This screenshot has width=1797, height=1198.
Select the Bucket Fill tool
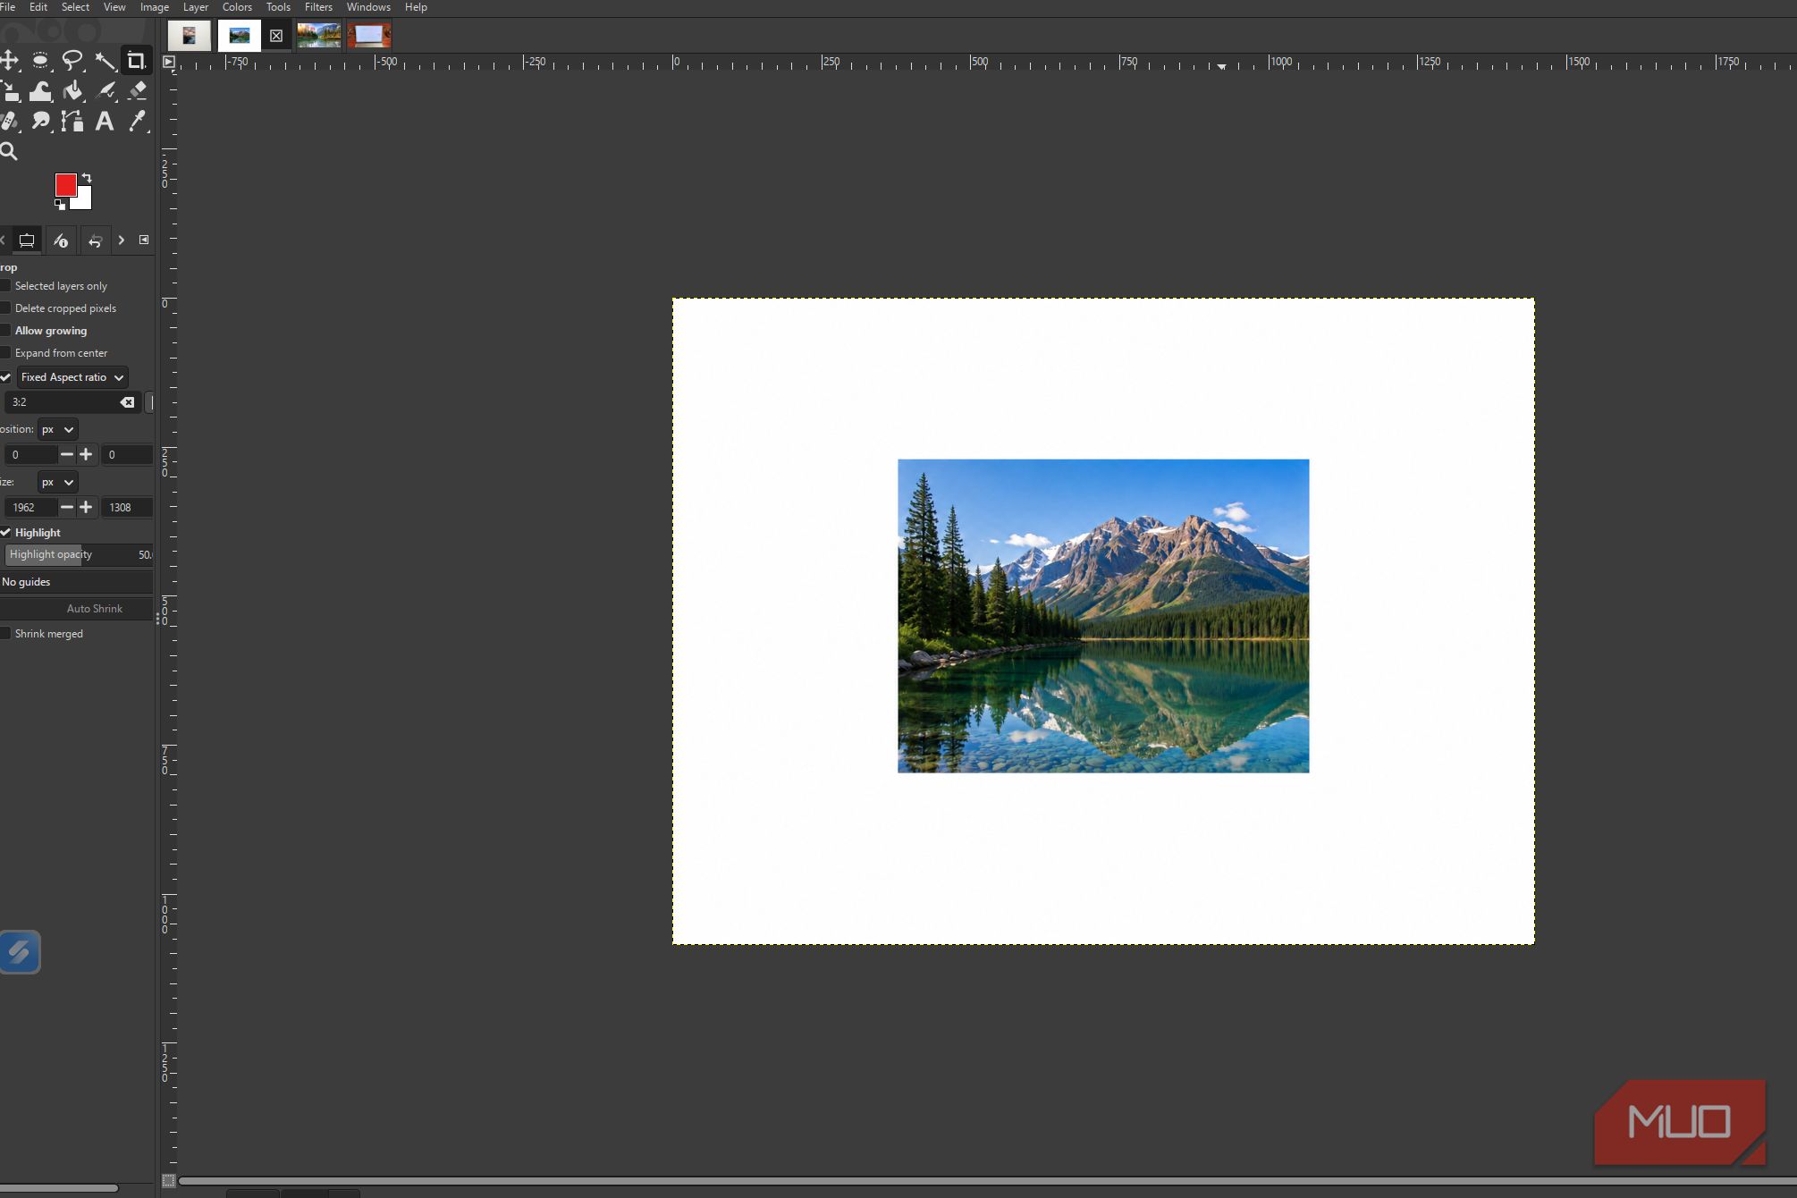pyautogui.click(x=72, y=91)
